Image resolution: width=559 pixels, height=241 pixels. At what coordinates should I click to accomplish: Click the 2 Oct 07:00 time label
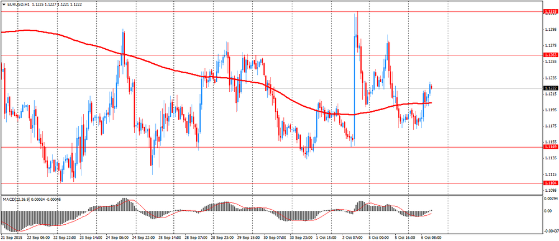pyautogui.click(x=353, y=237)
